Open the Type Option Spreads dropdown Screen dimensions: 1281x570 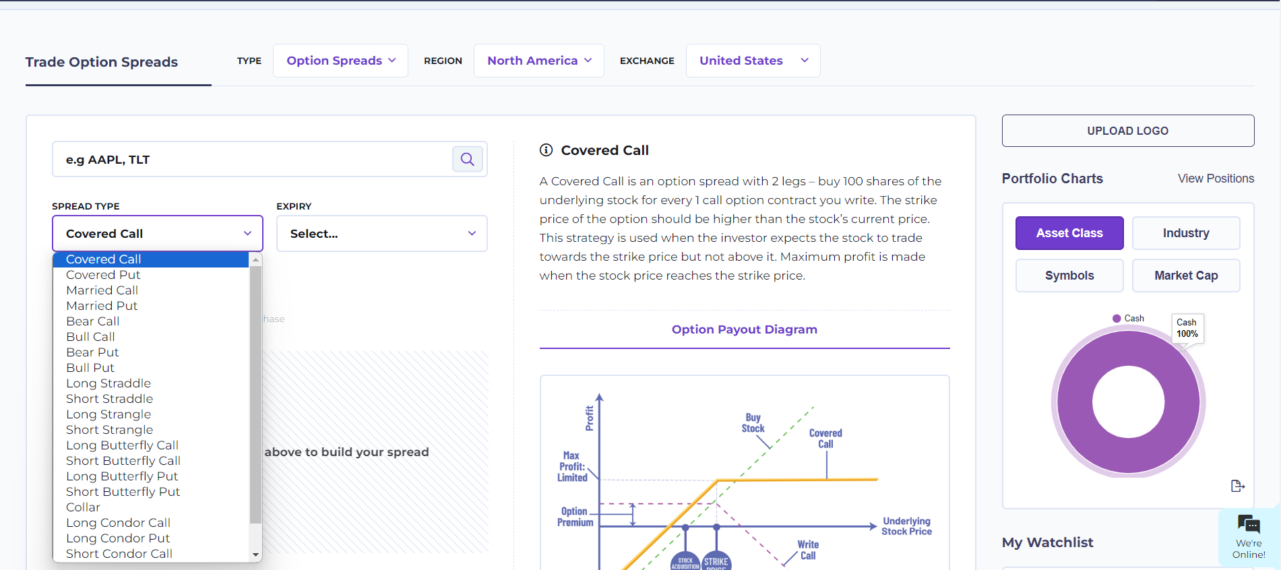pyautogui.click(x=340, y=61)
